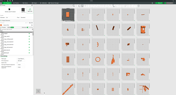Select autoloader_motor.stl in object list
176x95 pixels.
[x=6, y=50]
